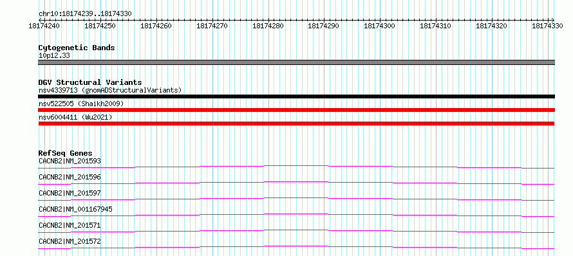This screenshot has height=256, width=573.
Task: Click ruler position 18174300
Action: [380, 26]
